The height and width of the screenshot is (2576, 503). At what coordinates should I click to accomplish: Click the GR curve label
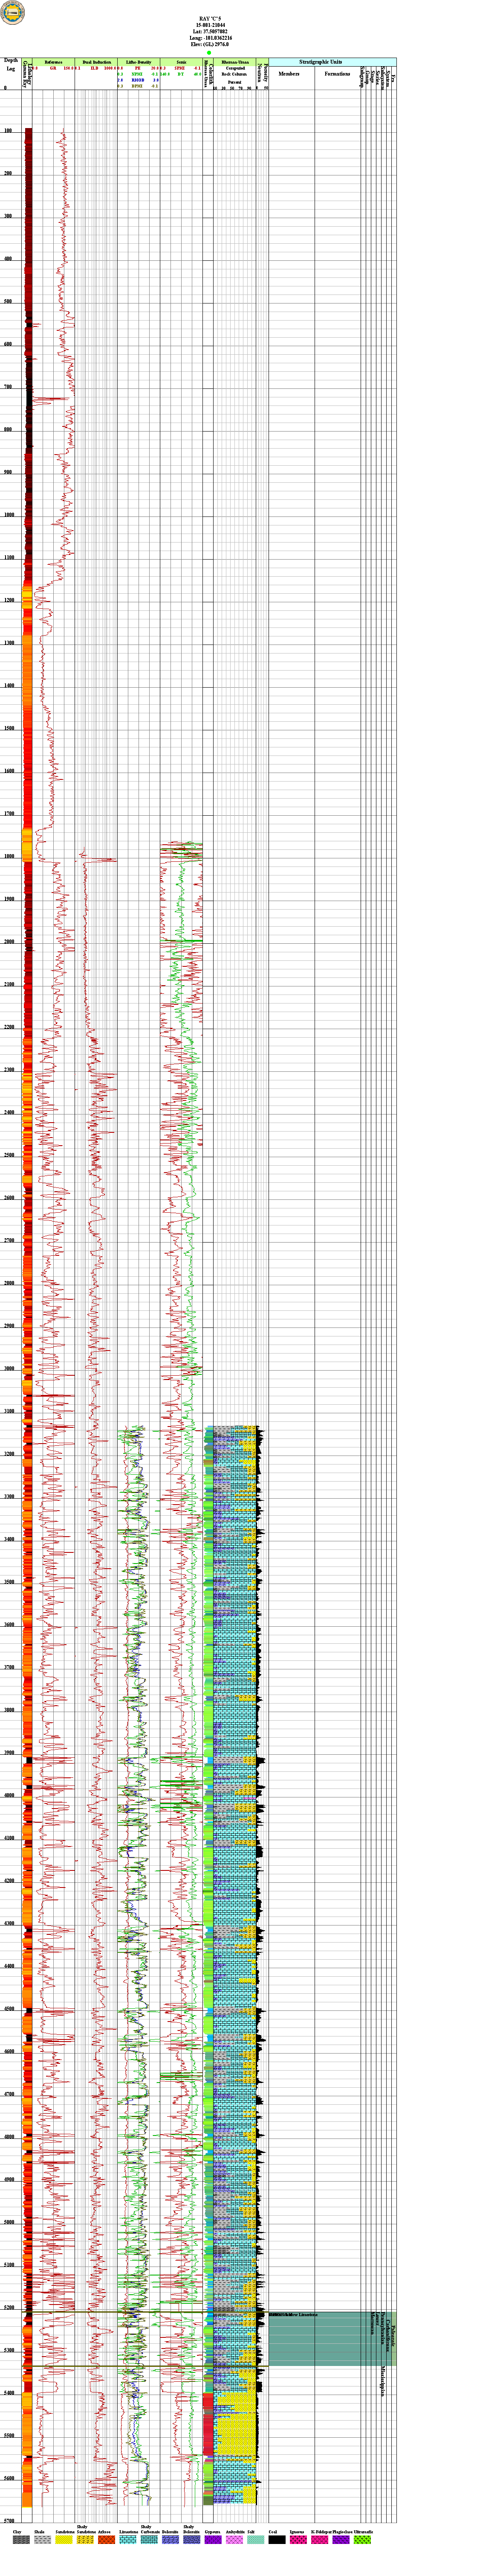tap(53, 68)
